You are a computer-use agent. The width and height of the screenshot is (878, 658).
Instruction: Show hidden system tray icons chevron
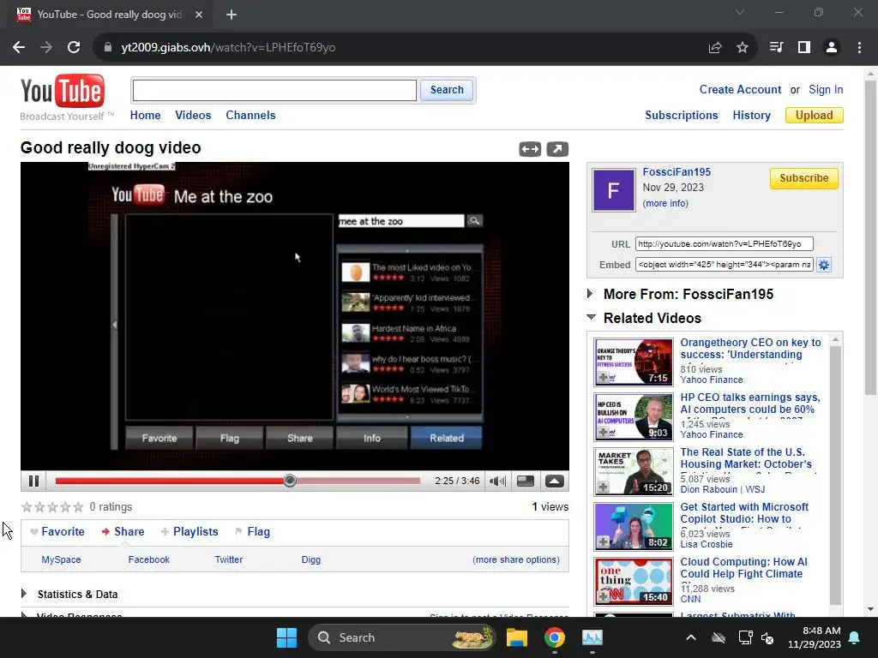pos(691,637)
